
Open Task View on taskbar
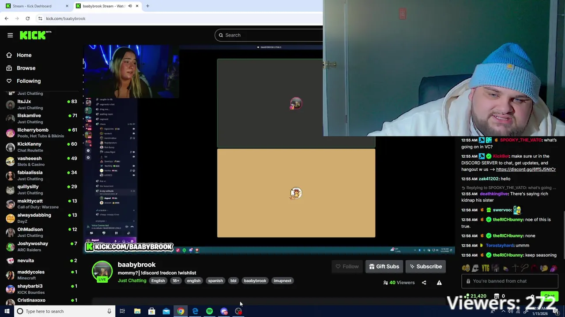[122, 311]
